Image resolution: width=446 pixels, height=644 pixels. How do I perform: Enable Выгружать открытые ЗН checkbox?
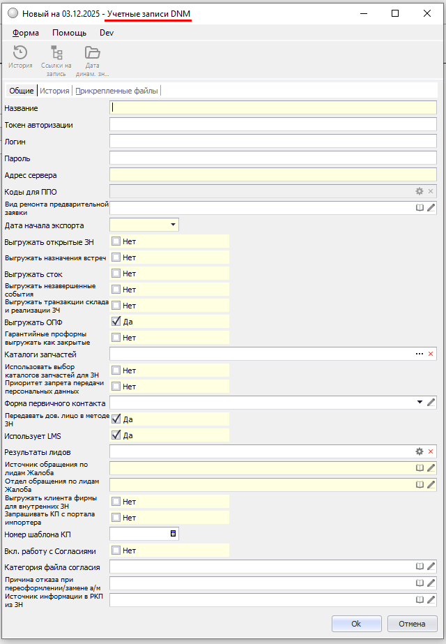coord(116,241)
